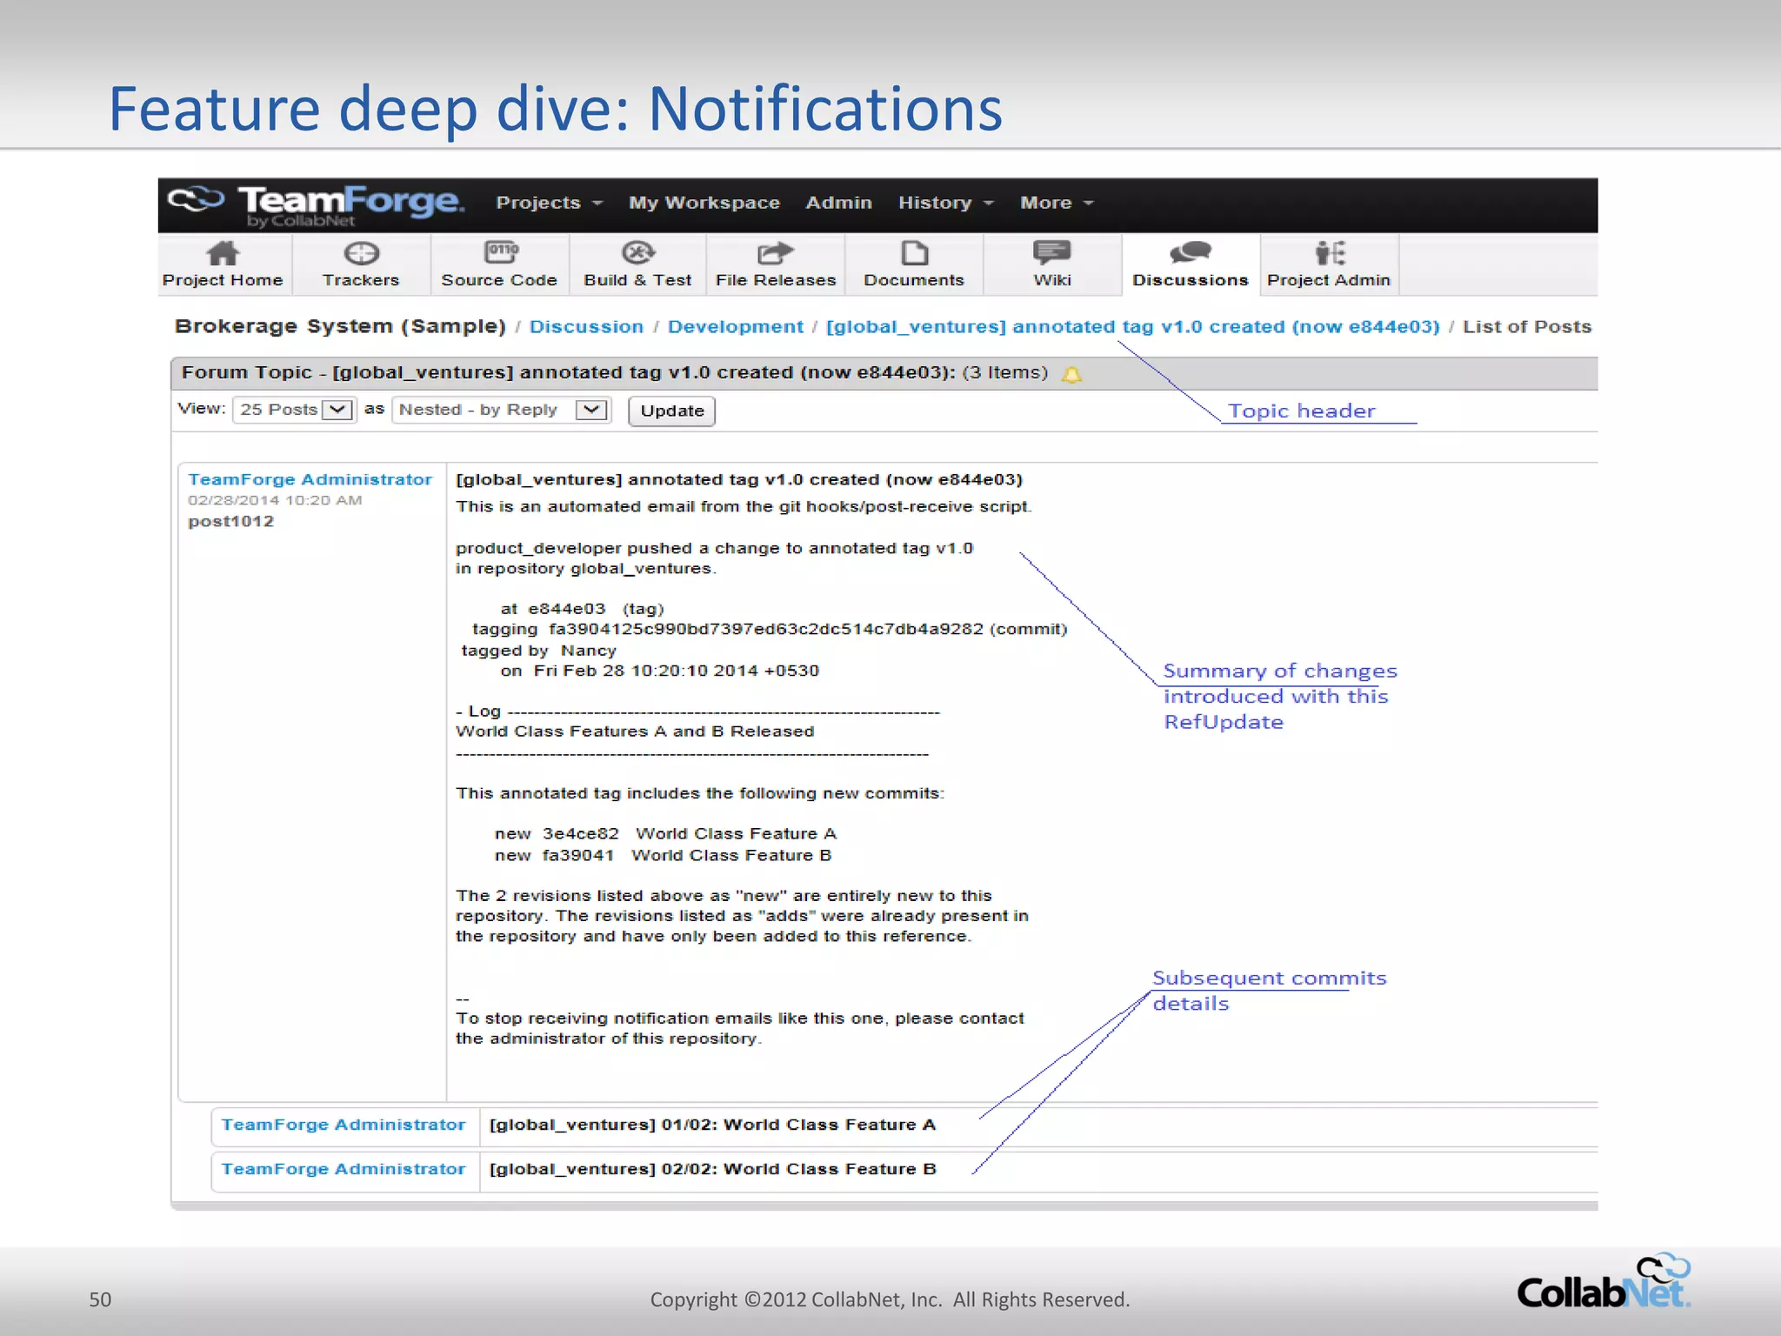Viewport: 1781px width, 1336px height.
Task: Click the '02/28/2014 10:20 AM' timestamp
Action: pyautogui.click(x=275, y=500)
